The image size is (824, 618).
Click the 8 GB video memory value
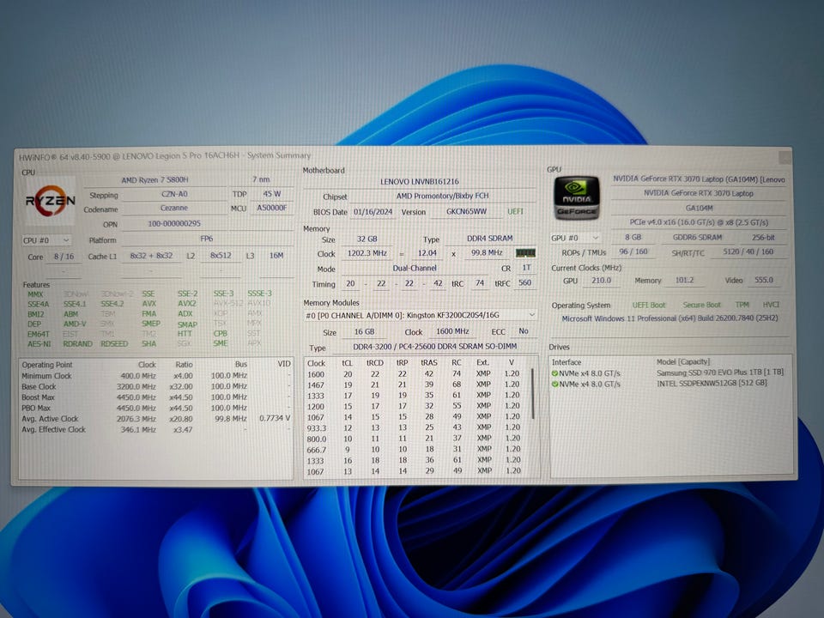633,238
